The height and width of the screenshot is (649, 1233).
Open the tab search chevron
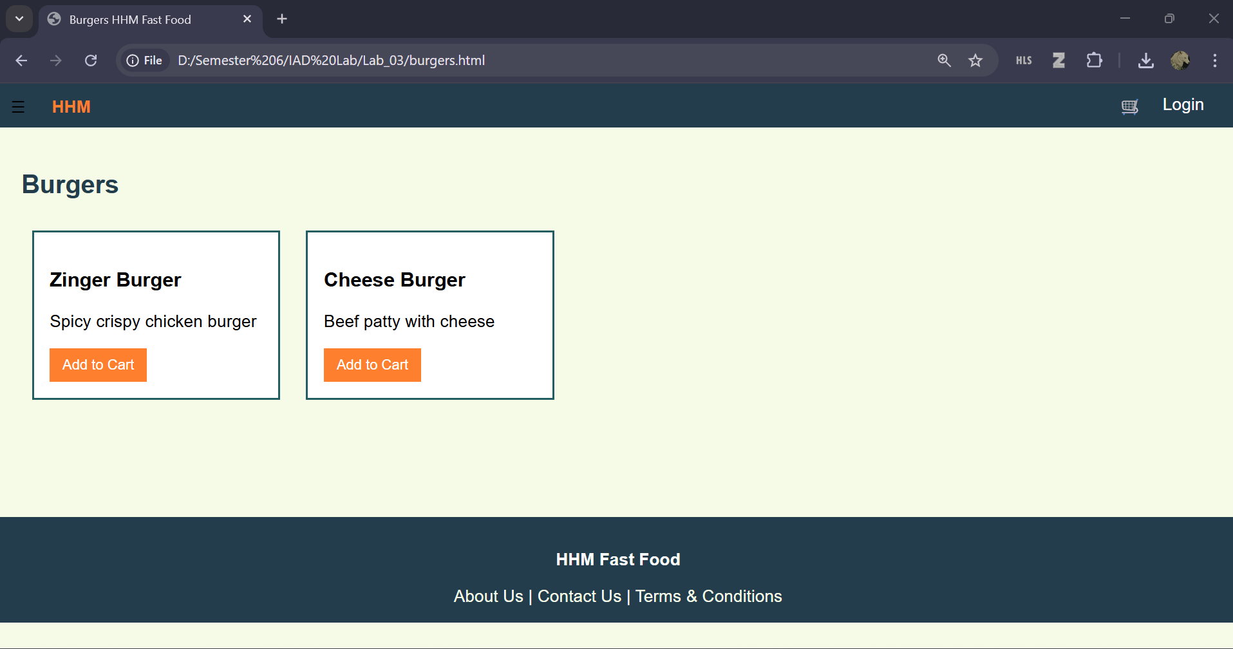(19, 18)
